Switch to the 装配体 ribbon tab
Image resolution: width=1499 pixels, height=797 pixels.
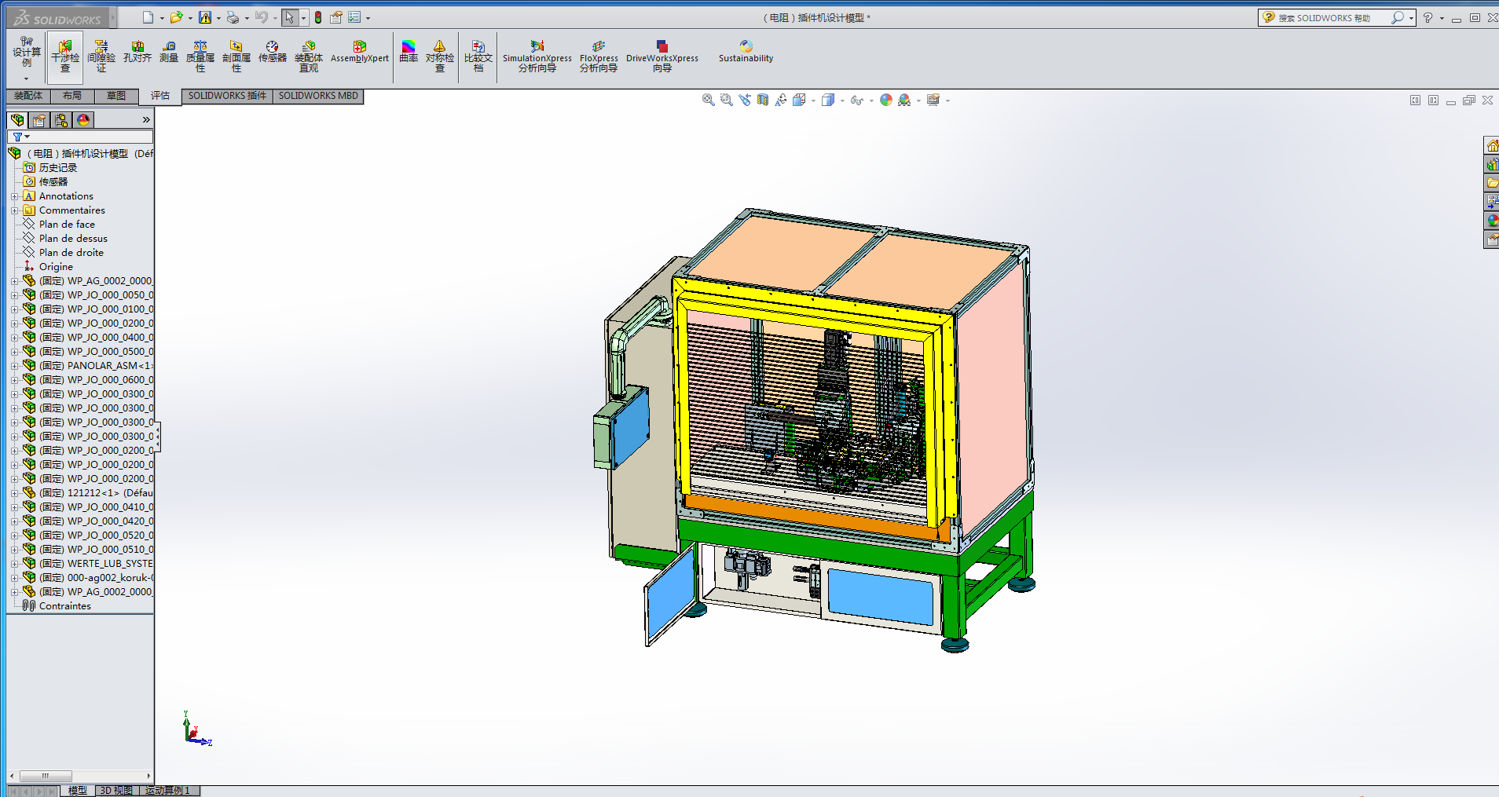pos(28,96)
